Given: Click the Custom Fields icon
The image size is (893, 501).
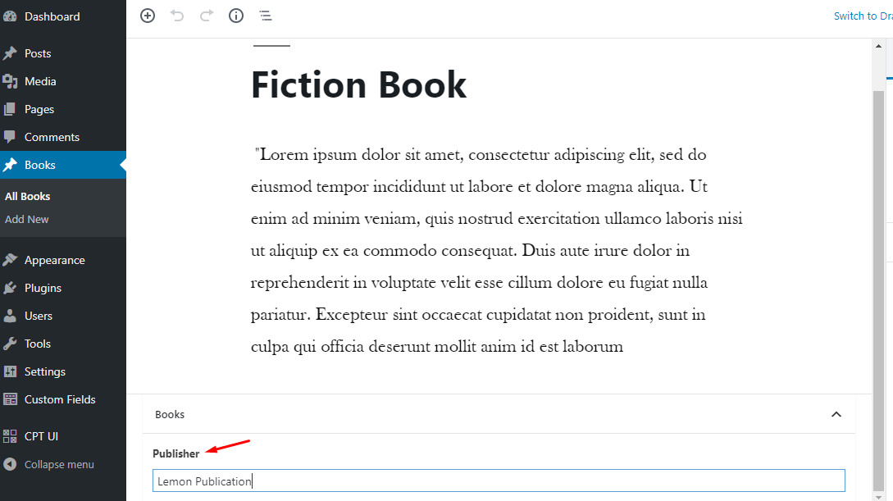Looking at the screenshot, I should [10, 399].
